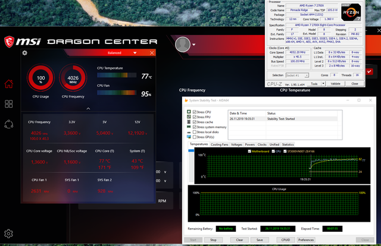This screenshot has width=381, height=246.
Task: Click the CPU Frequency 4026 MHz gauge
Action: (73, 78)
